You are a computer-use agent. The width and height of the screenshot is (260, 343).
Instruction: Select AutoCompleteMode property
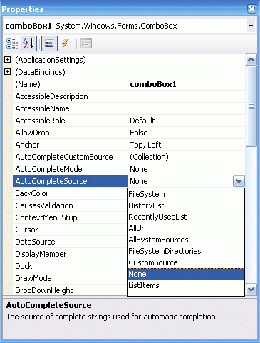[x=71, y=169]
